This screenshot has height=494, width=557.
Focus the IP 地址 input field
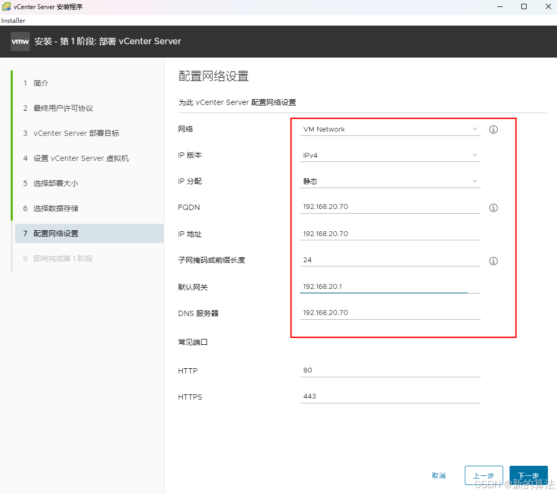pos(390,234)
